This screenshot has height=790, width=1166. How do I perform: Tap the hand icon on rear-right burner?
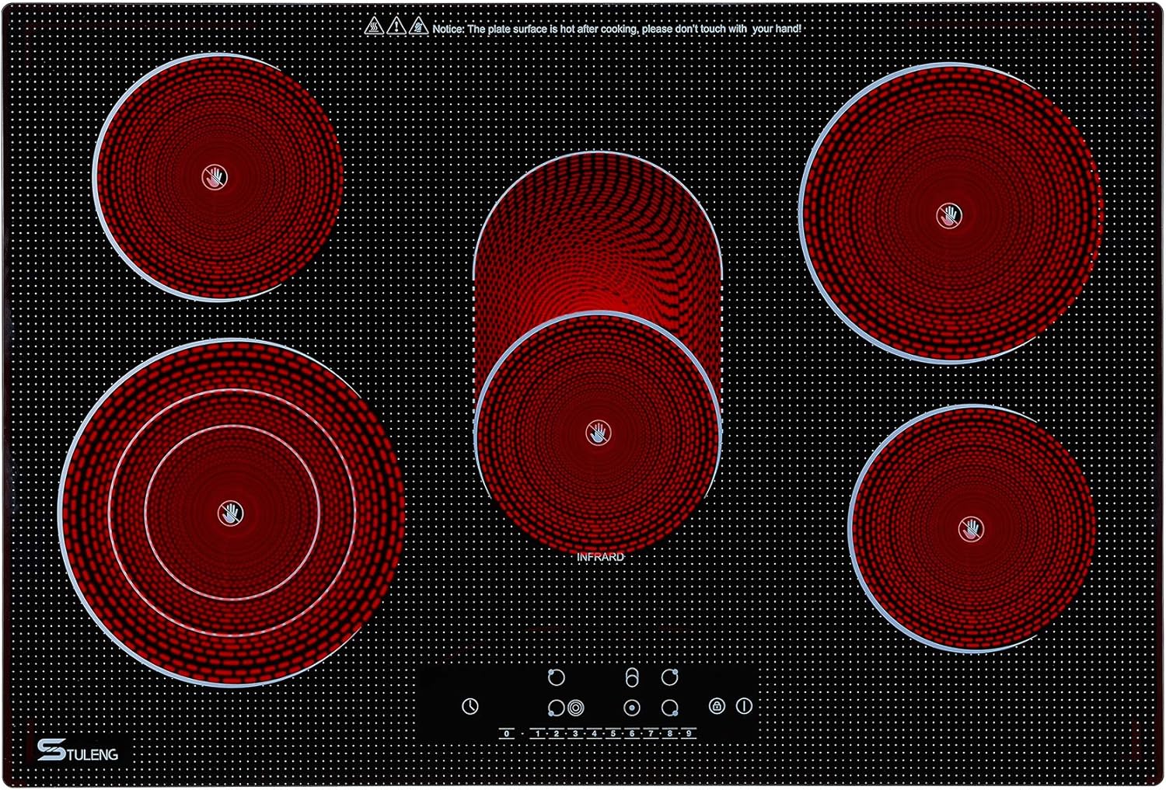(949, 215)
